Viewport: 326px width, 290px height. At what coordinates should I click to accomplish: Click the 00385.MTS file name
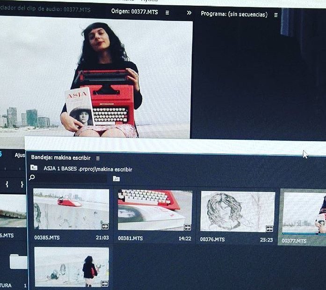(47, 238)
